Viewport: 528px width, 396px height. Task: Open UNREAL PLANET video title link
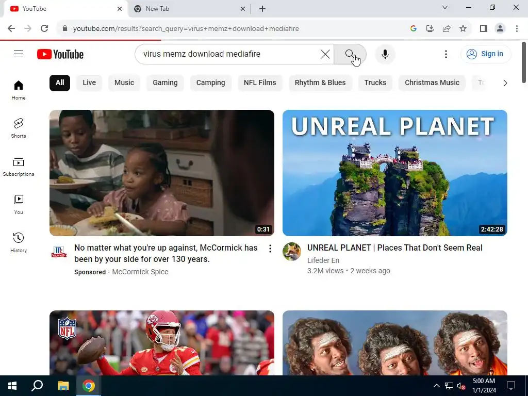[394, 247]
